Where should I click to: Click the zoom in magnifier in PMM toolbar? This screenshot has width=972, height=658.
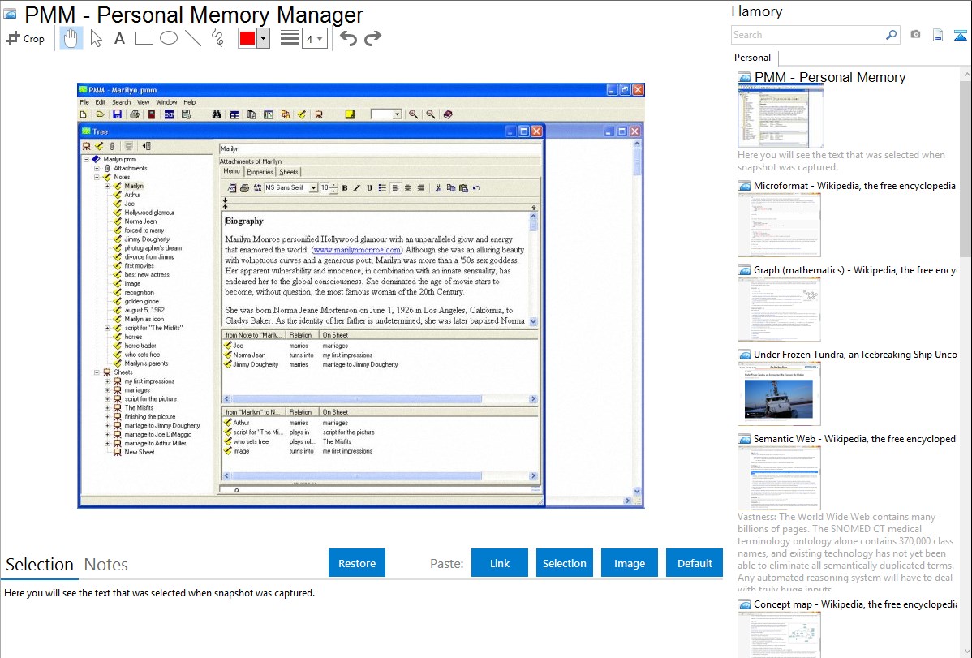[413, 114]
